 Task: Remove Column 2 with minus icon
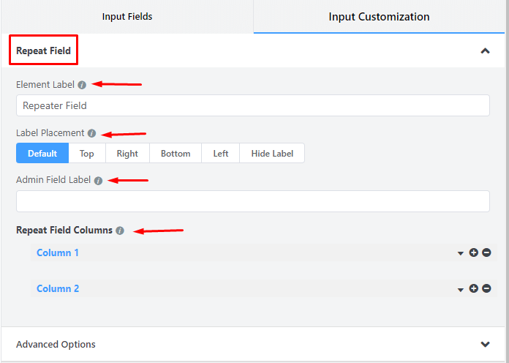pos(486,288)
